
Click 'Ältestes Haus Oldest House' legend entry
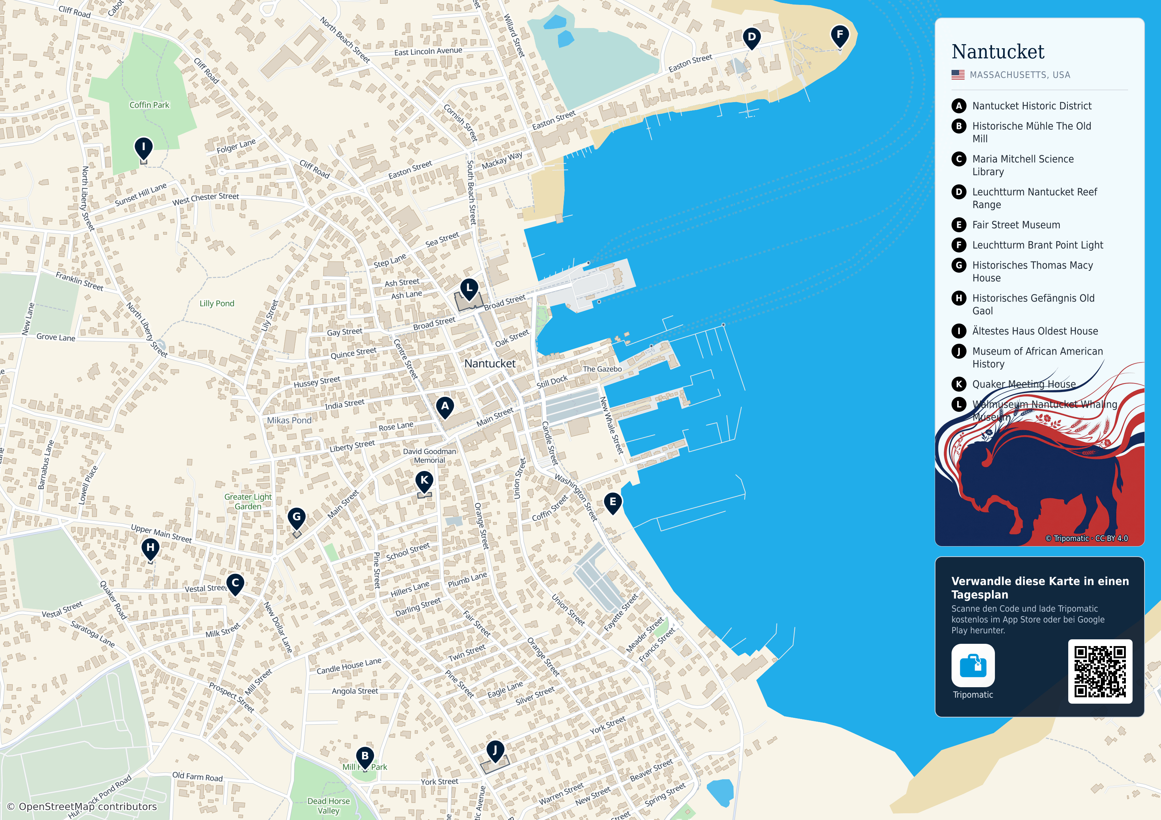tap(1035, 331)
